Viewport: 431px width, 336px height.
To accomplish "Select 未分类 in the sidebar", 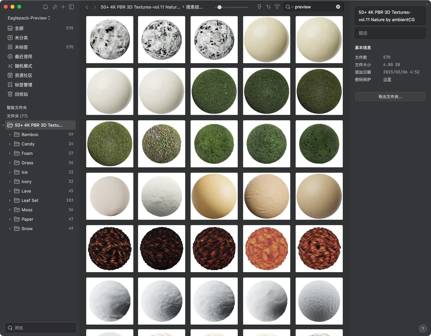I will coord(40,38).
